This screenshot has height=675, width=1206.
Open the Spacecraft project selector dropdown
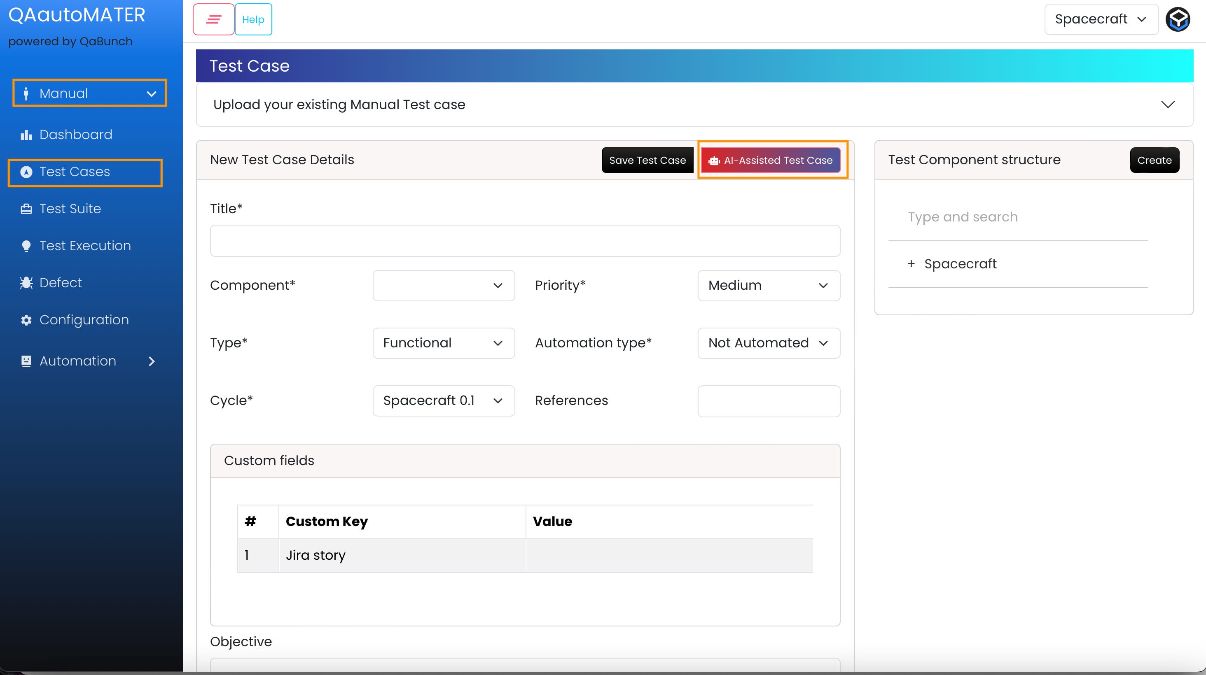1101,19
